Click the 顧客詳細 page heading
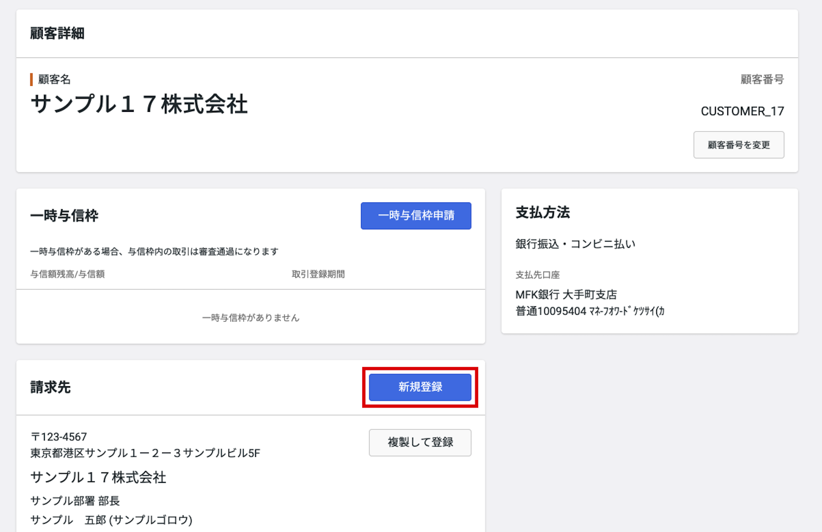Viewport: 822px width, 532px height. click(x=58, y=34)
